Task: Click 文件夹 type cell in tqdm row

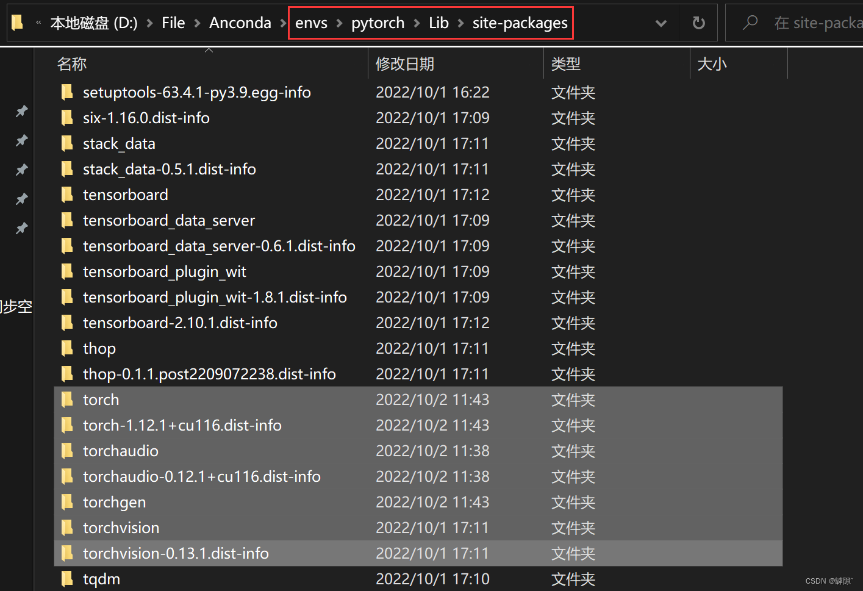Action: pos(573,579)
